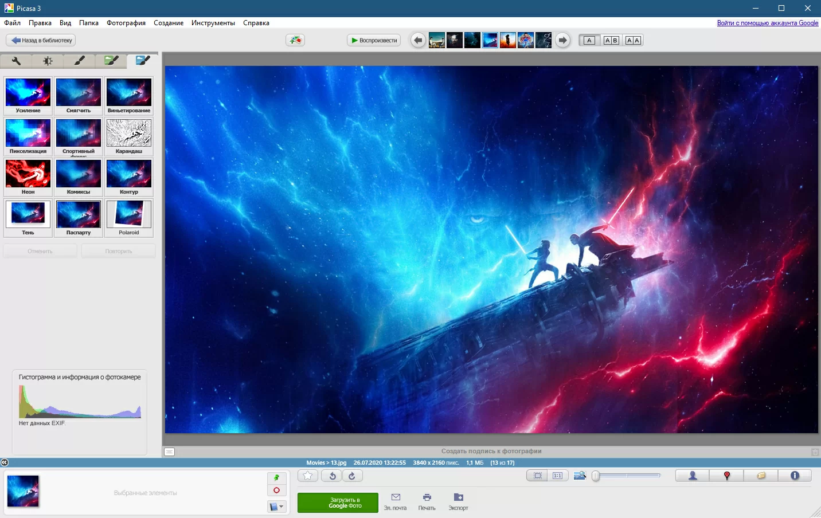Select the orange sunset silhouette filmstrip thumbnail
Image resolution: width=821 pixels, height=518 pixels.
(508, 40)
